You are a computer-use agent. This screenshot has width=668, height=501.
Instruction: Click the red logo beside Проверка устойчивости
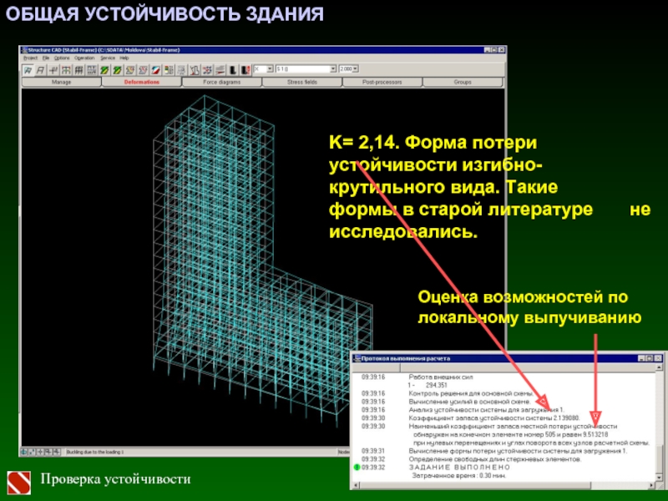coord(19,479)
